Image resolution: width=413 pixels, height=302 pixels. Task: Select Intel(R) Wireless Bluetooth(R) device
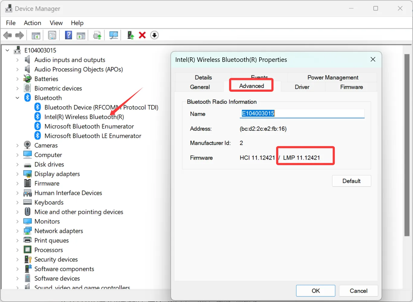click(x=84, y=117)
